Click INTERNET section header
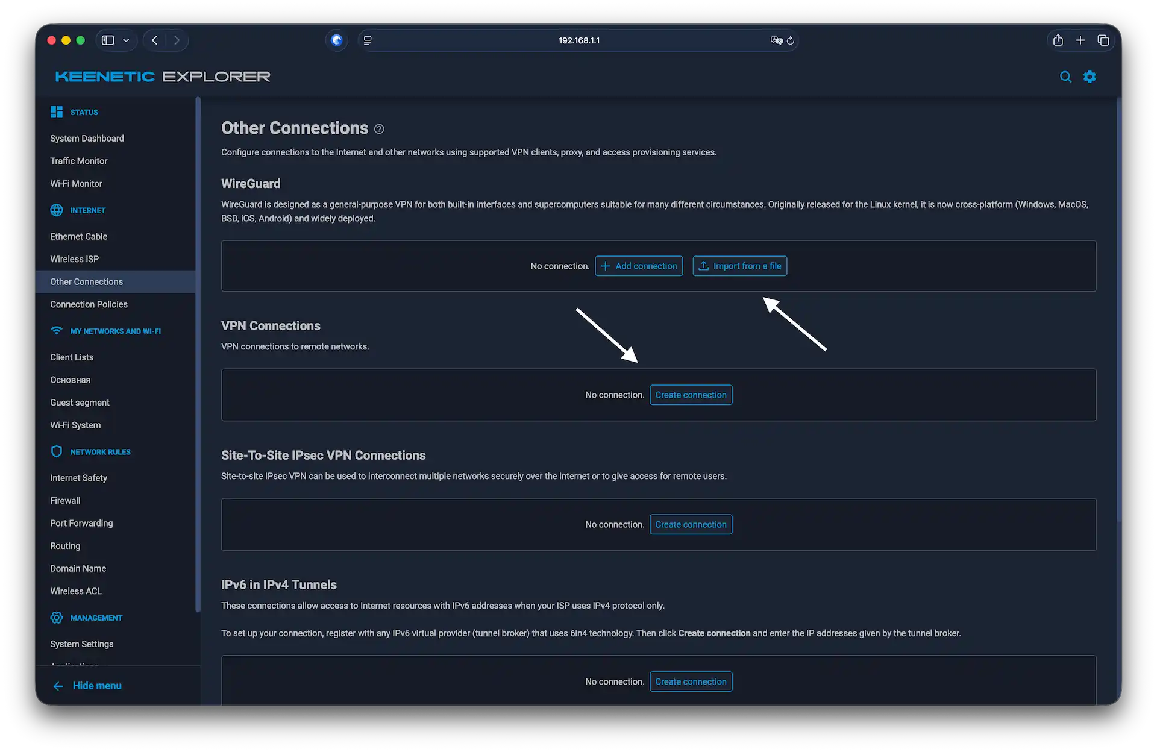 88,211
